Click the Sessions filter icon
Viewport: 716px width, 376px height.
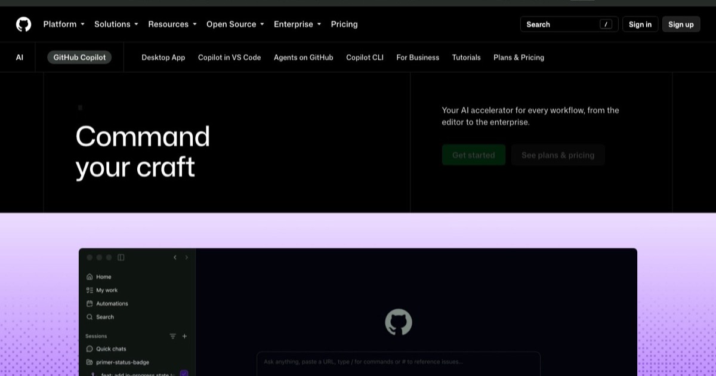[173, 336]
